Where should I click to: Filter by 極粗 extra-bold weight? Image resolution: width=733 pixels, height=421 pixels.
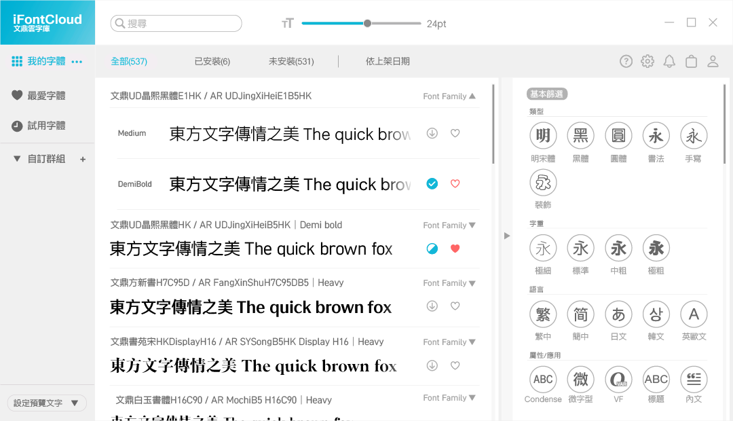pos(656,248)
